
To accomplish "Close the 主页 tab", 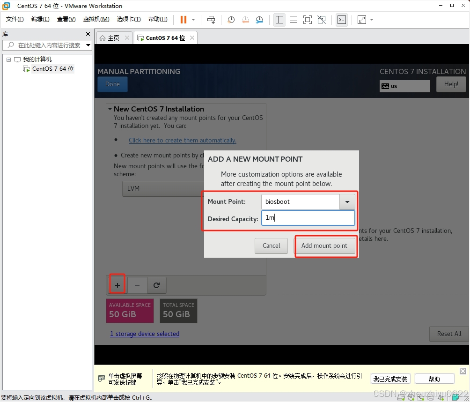I will (127, 38).
